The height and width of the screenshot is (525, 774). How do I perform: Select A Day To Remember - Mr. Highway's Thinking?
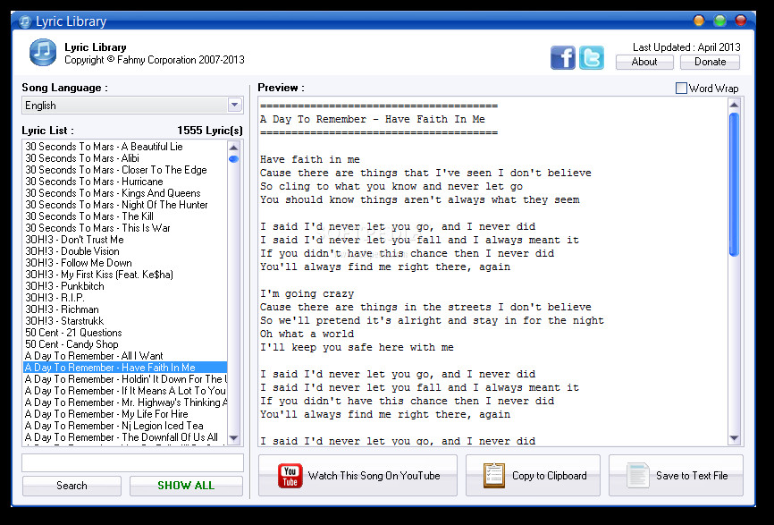coord(126,402)
